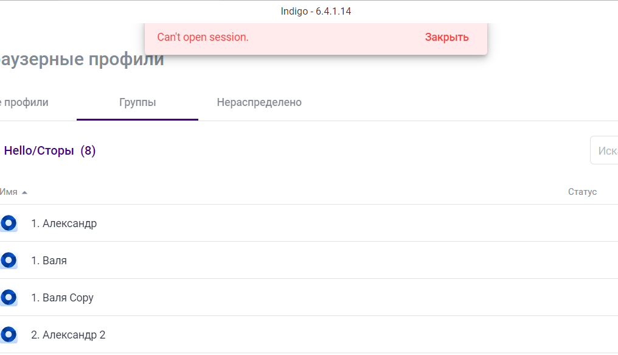The width and height of the screenshot is (618, 355).
Task: Click browser icon beside 2. Александр 2
Action: point(9,334)
